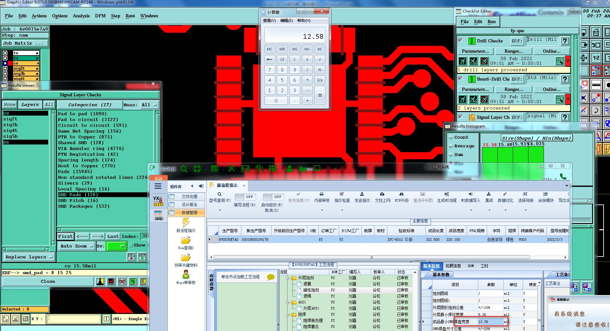Open the calculator-link icon in EDS sidebar

(158, 215)
